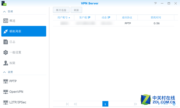Click the network icon beside OpenVPN
This screenshot has width=180, height=108.
tap(6, 92)
